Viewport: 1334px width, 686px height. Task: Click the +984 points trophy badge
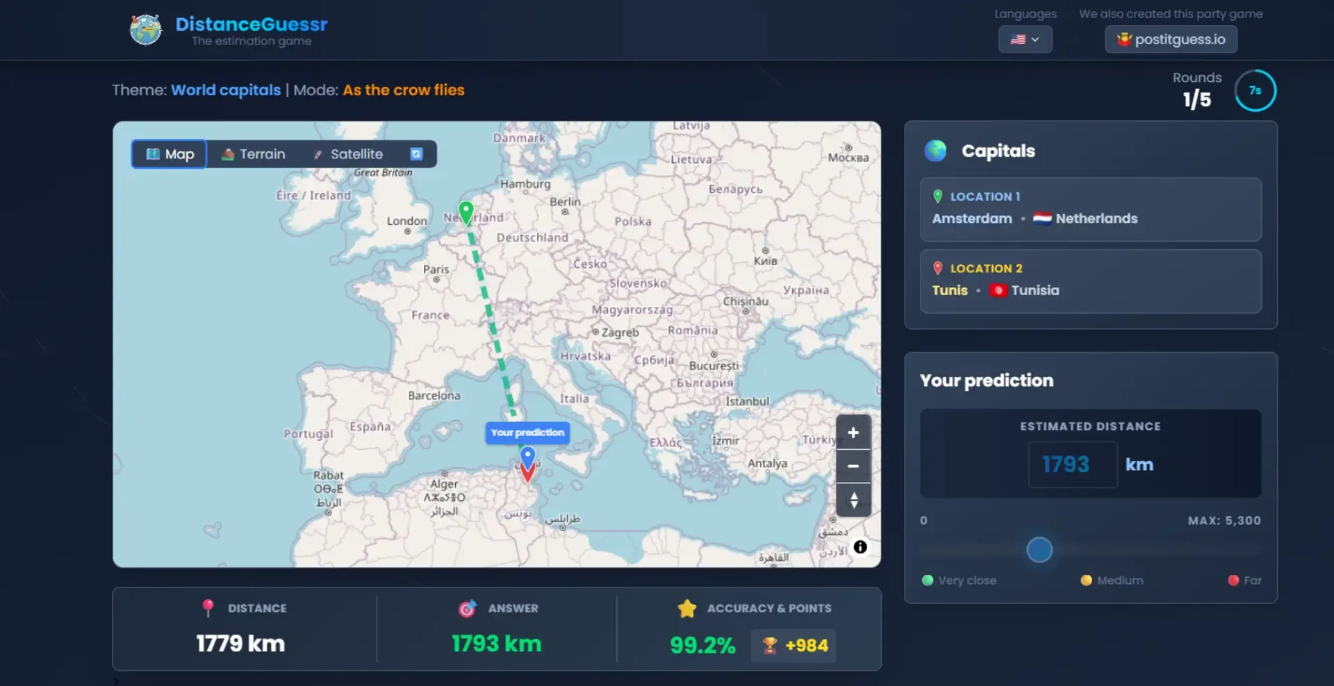point(793,646)
